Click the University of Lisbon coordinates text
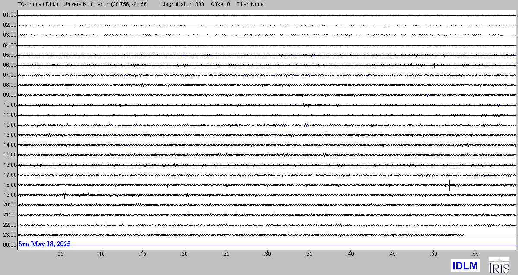This screenshot has width=518, height=275. tap(106, 4)
